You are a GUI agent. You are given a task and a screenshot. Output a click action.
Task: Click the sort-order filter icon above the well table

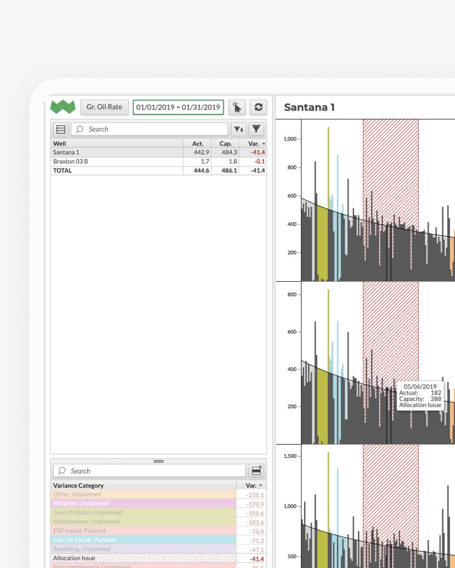(x=238, y=129)
